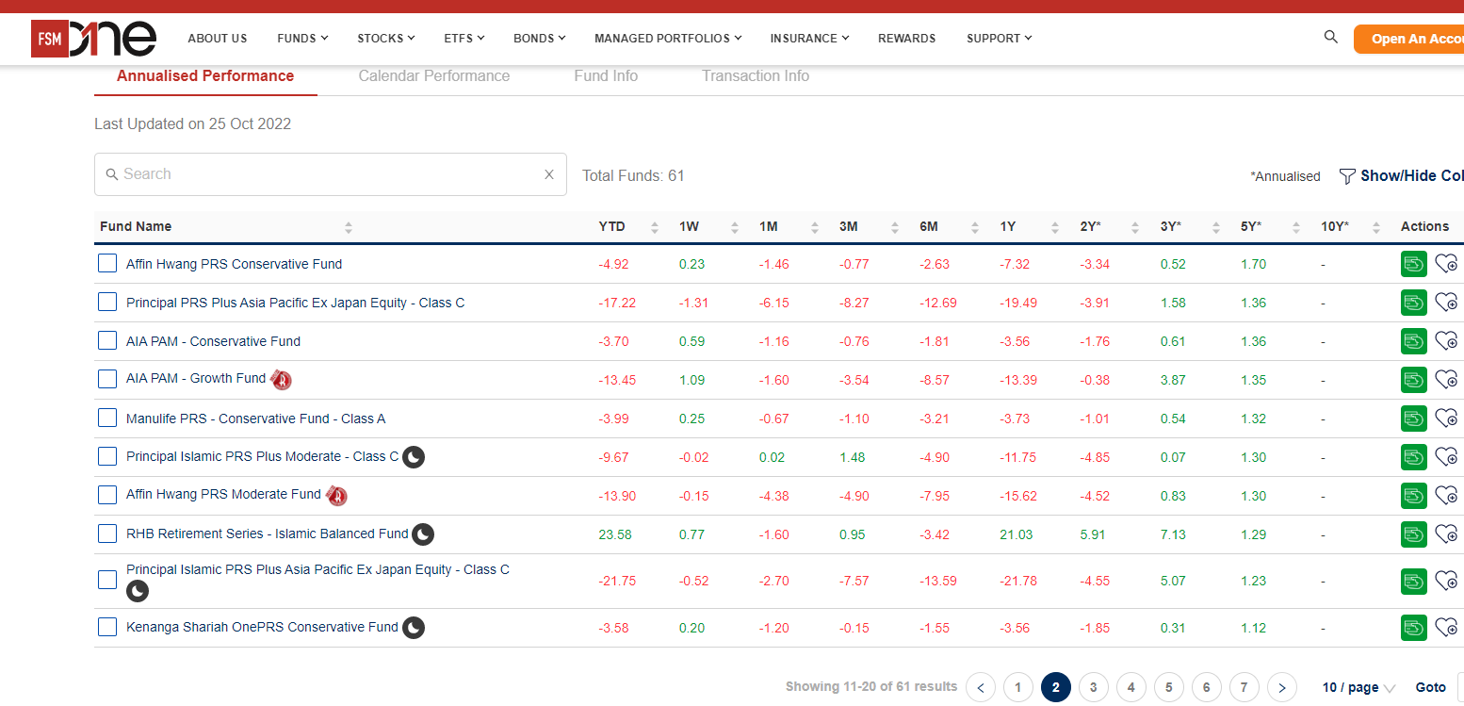Open the REWARDS menu item
Screen dimensions: 1464x706
pyautogui.click(x=907, y=39)
